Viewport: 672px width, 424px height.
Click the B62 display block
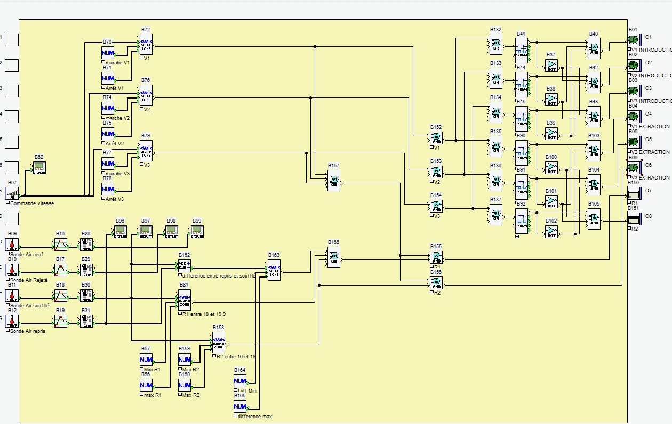(x=39, y=167)
